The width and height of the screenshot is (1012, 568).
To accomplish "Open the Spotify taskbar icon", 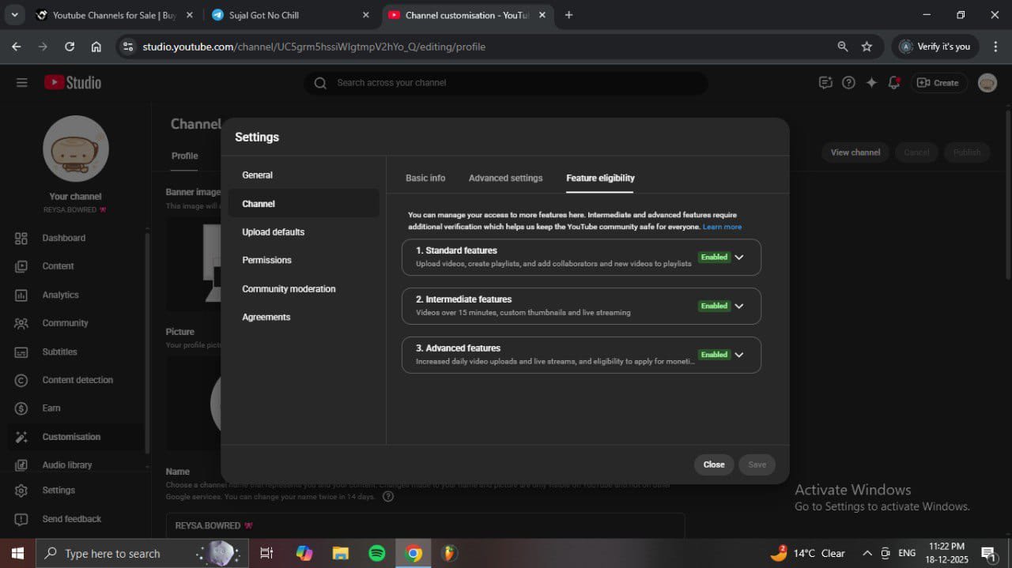I will [377, 553].
